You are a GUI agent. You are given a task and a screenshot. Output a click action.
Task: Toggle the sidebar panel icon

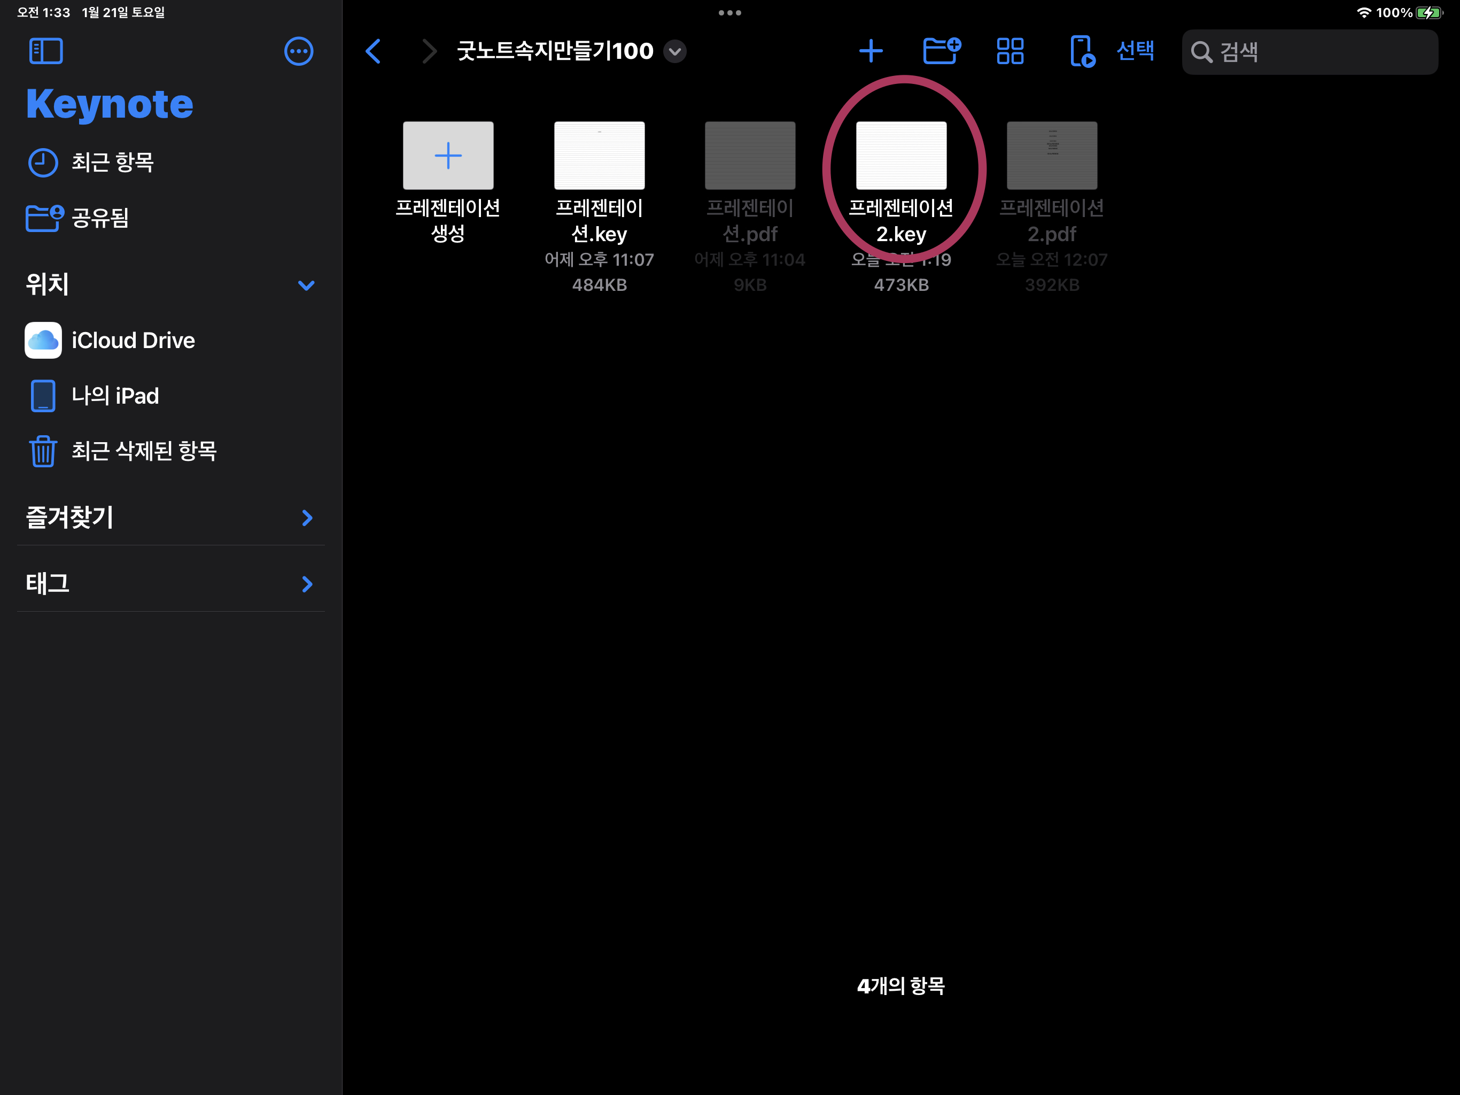point(45,51)
